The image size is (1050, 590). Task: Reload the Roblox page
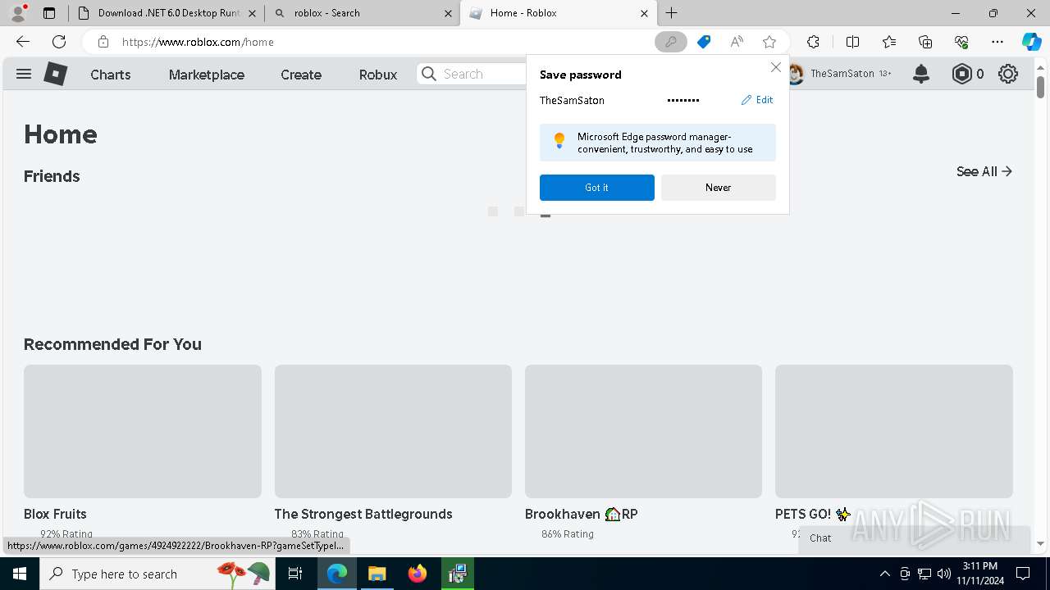[59, 42]
